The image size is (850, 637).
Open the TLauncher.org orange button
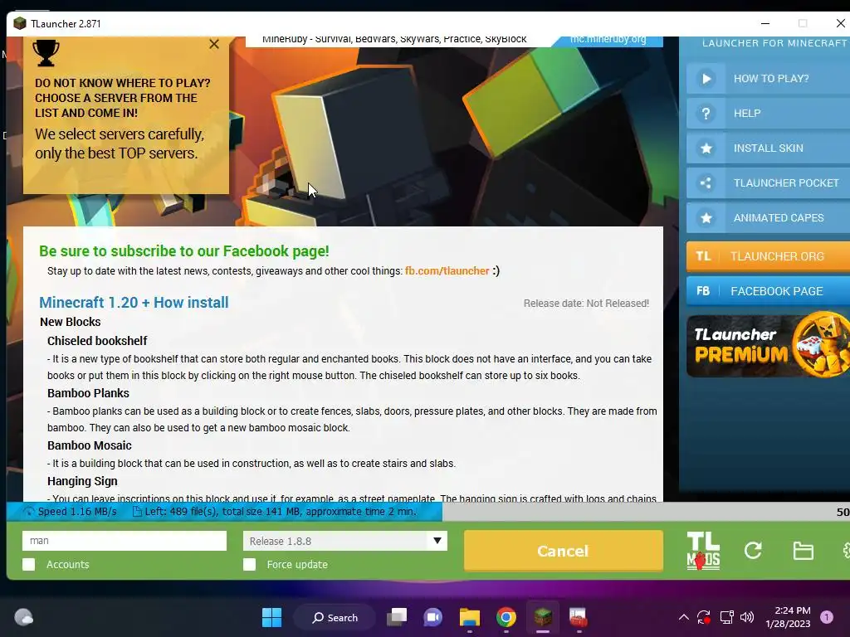[768, 256]
